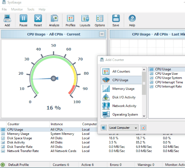Save report with the Save icon
185x168 pixels.
tap(116, 20)
